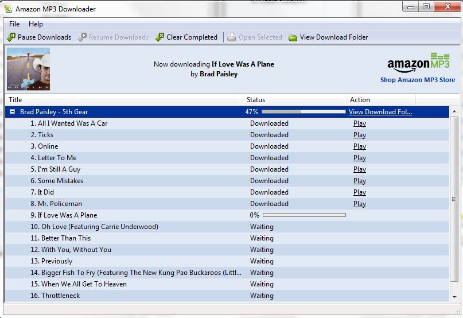Click the Status column header
The height and width of the screenshot is (318, 463).
(255, 100)
